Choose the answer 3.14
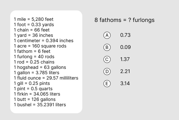Viewport: 179px width, 120px height. (125, 83)
